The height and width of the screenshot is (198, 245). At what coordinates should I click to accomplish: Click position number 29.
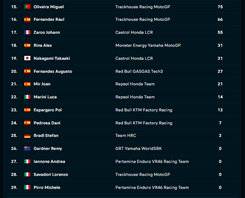coord(14,187)
